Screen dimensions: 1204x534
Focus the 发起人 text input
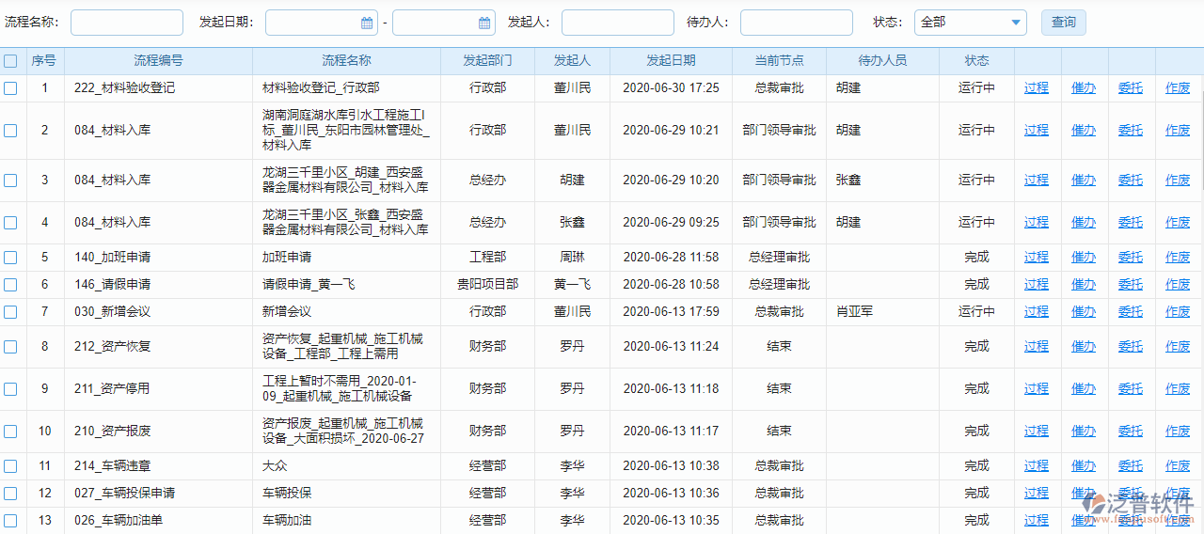(x=617, y=23)
